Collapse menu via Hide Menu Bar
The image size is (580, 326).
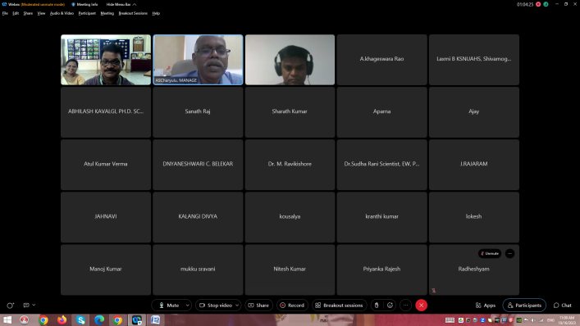tap(121, 4)
